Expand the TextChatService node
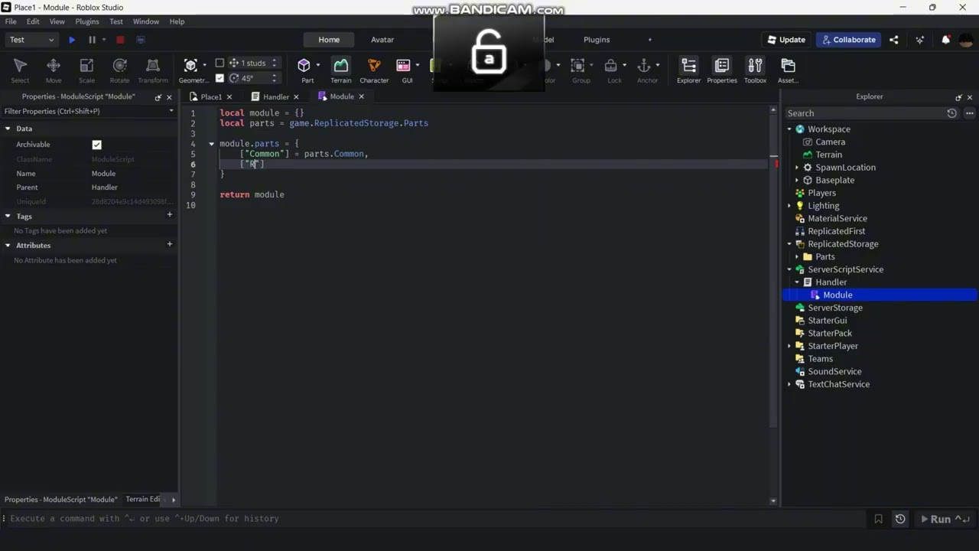 [789, 384]
